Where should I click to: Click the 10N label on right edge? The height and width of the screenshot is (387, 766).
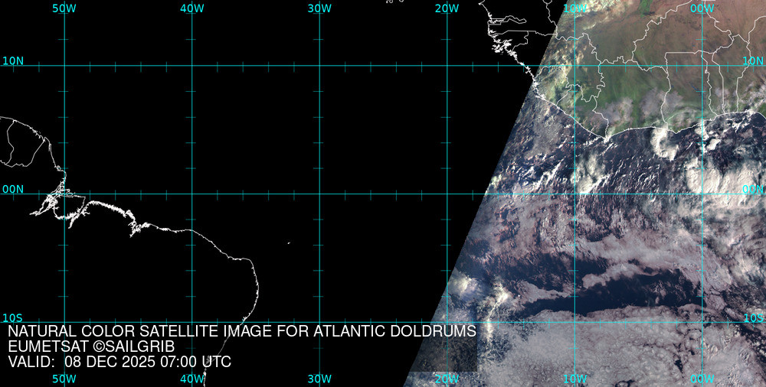[754, 60]
